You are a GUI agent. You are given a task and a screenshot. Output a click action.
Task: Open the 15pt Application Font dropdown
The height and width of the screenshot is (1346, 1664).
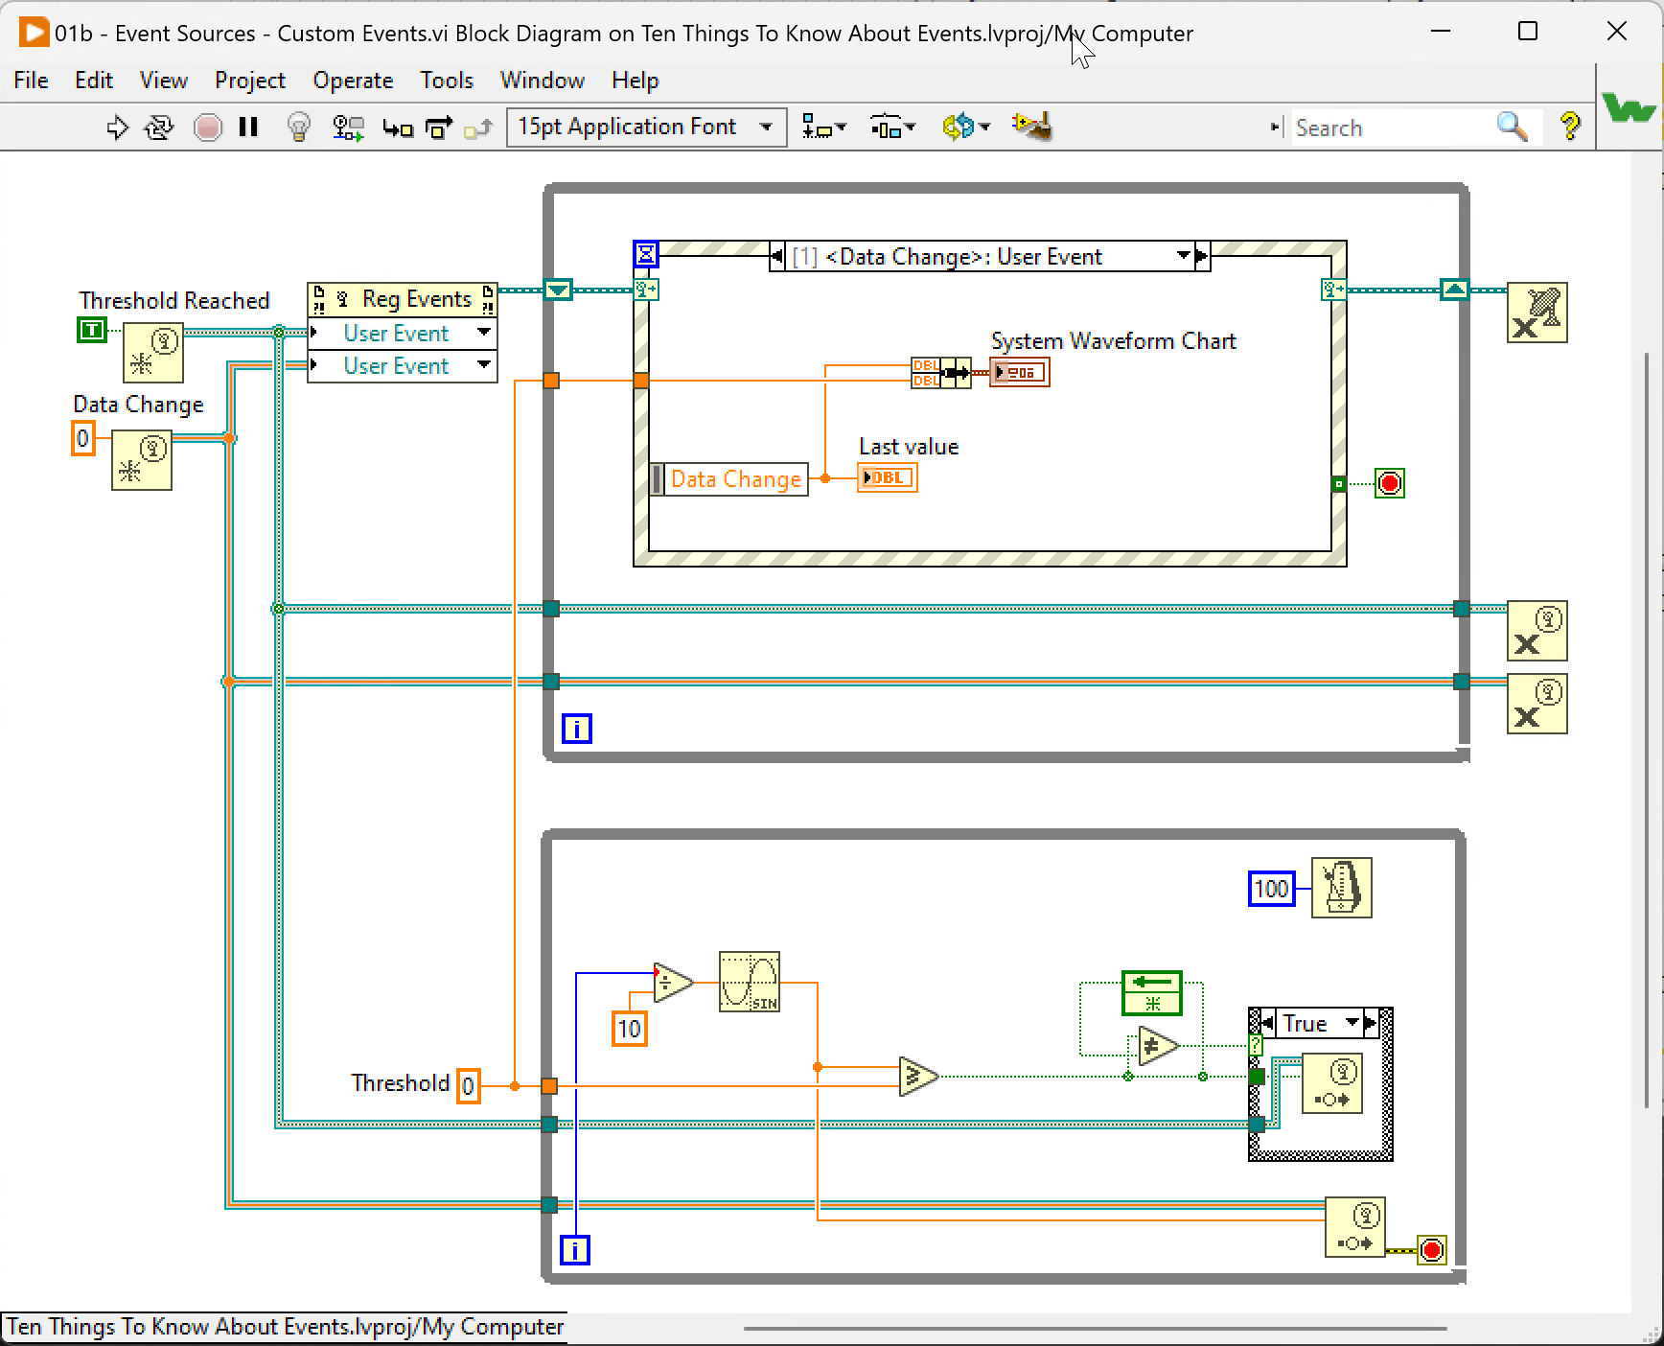pyautogui.click(x=647, y=128)
